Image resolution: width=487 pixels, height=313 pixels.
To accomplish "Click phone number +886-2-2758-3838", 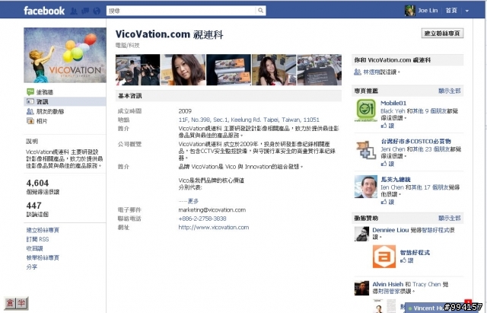I will [x=202, y=219].
